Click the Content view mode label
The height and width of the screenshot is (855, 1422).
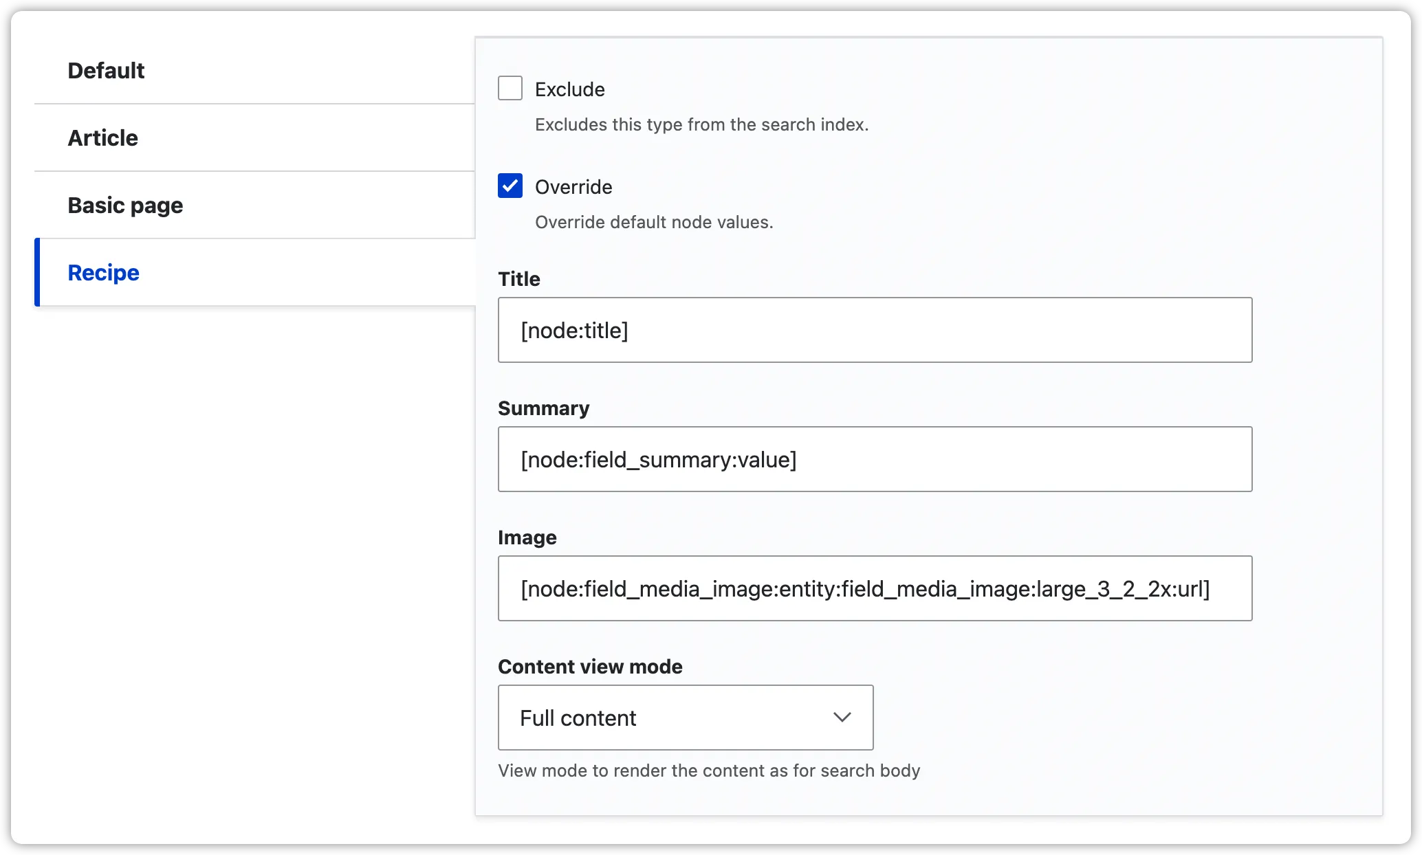(x=590, y=666)
